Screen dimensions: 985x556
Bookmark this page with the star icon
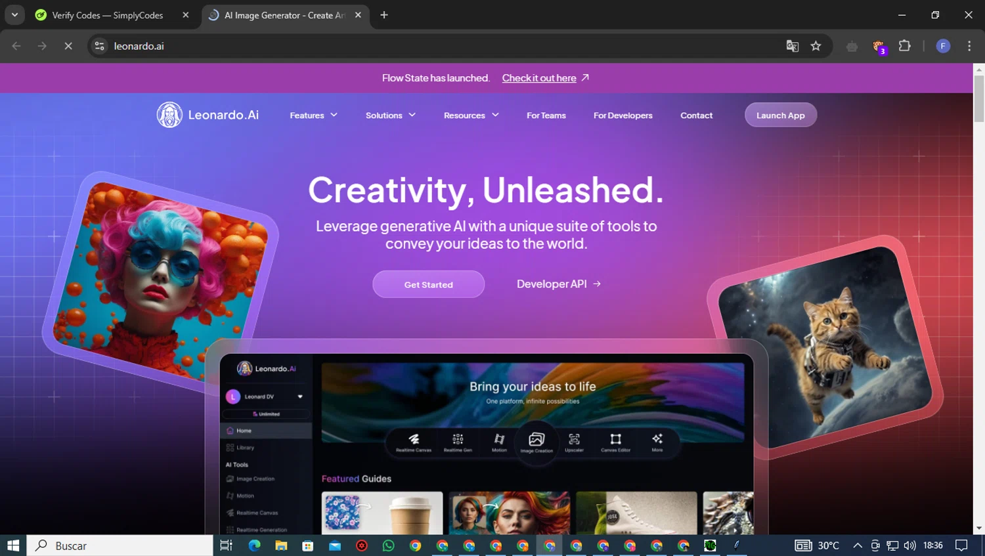(816, 46)
